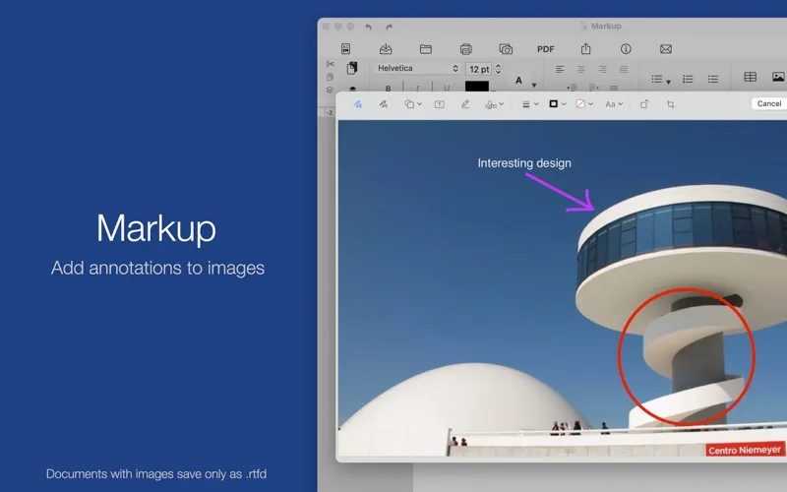This screenshot has width=787, height=492.
Task: Click the Save tray icon
Action: pyautogui.click(x=386, y=48)
